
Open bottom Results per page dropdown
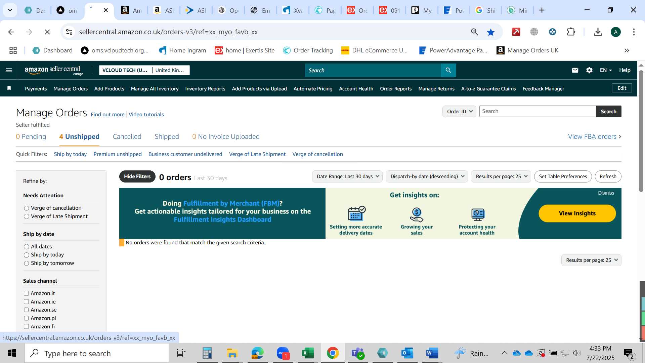[x=591, y=260]
